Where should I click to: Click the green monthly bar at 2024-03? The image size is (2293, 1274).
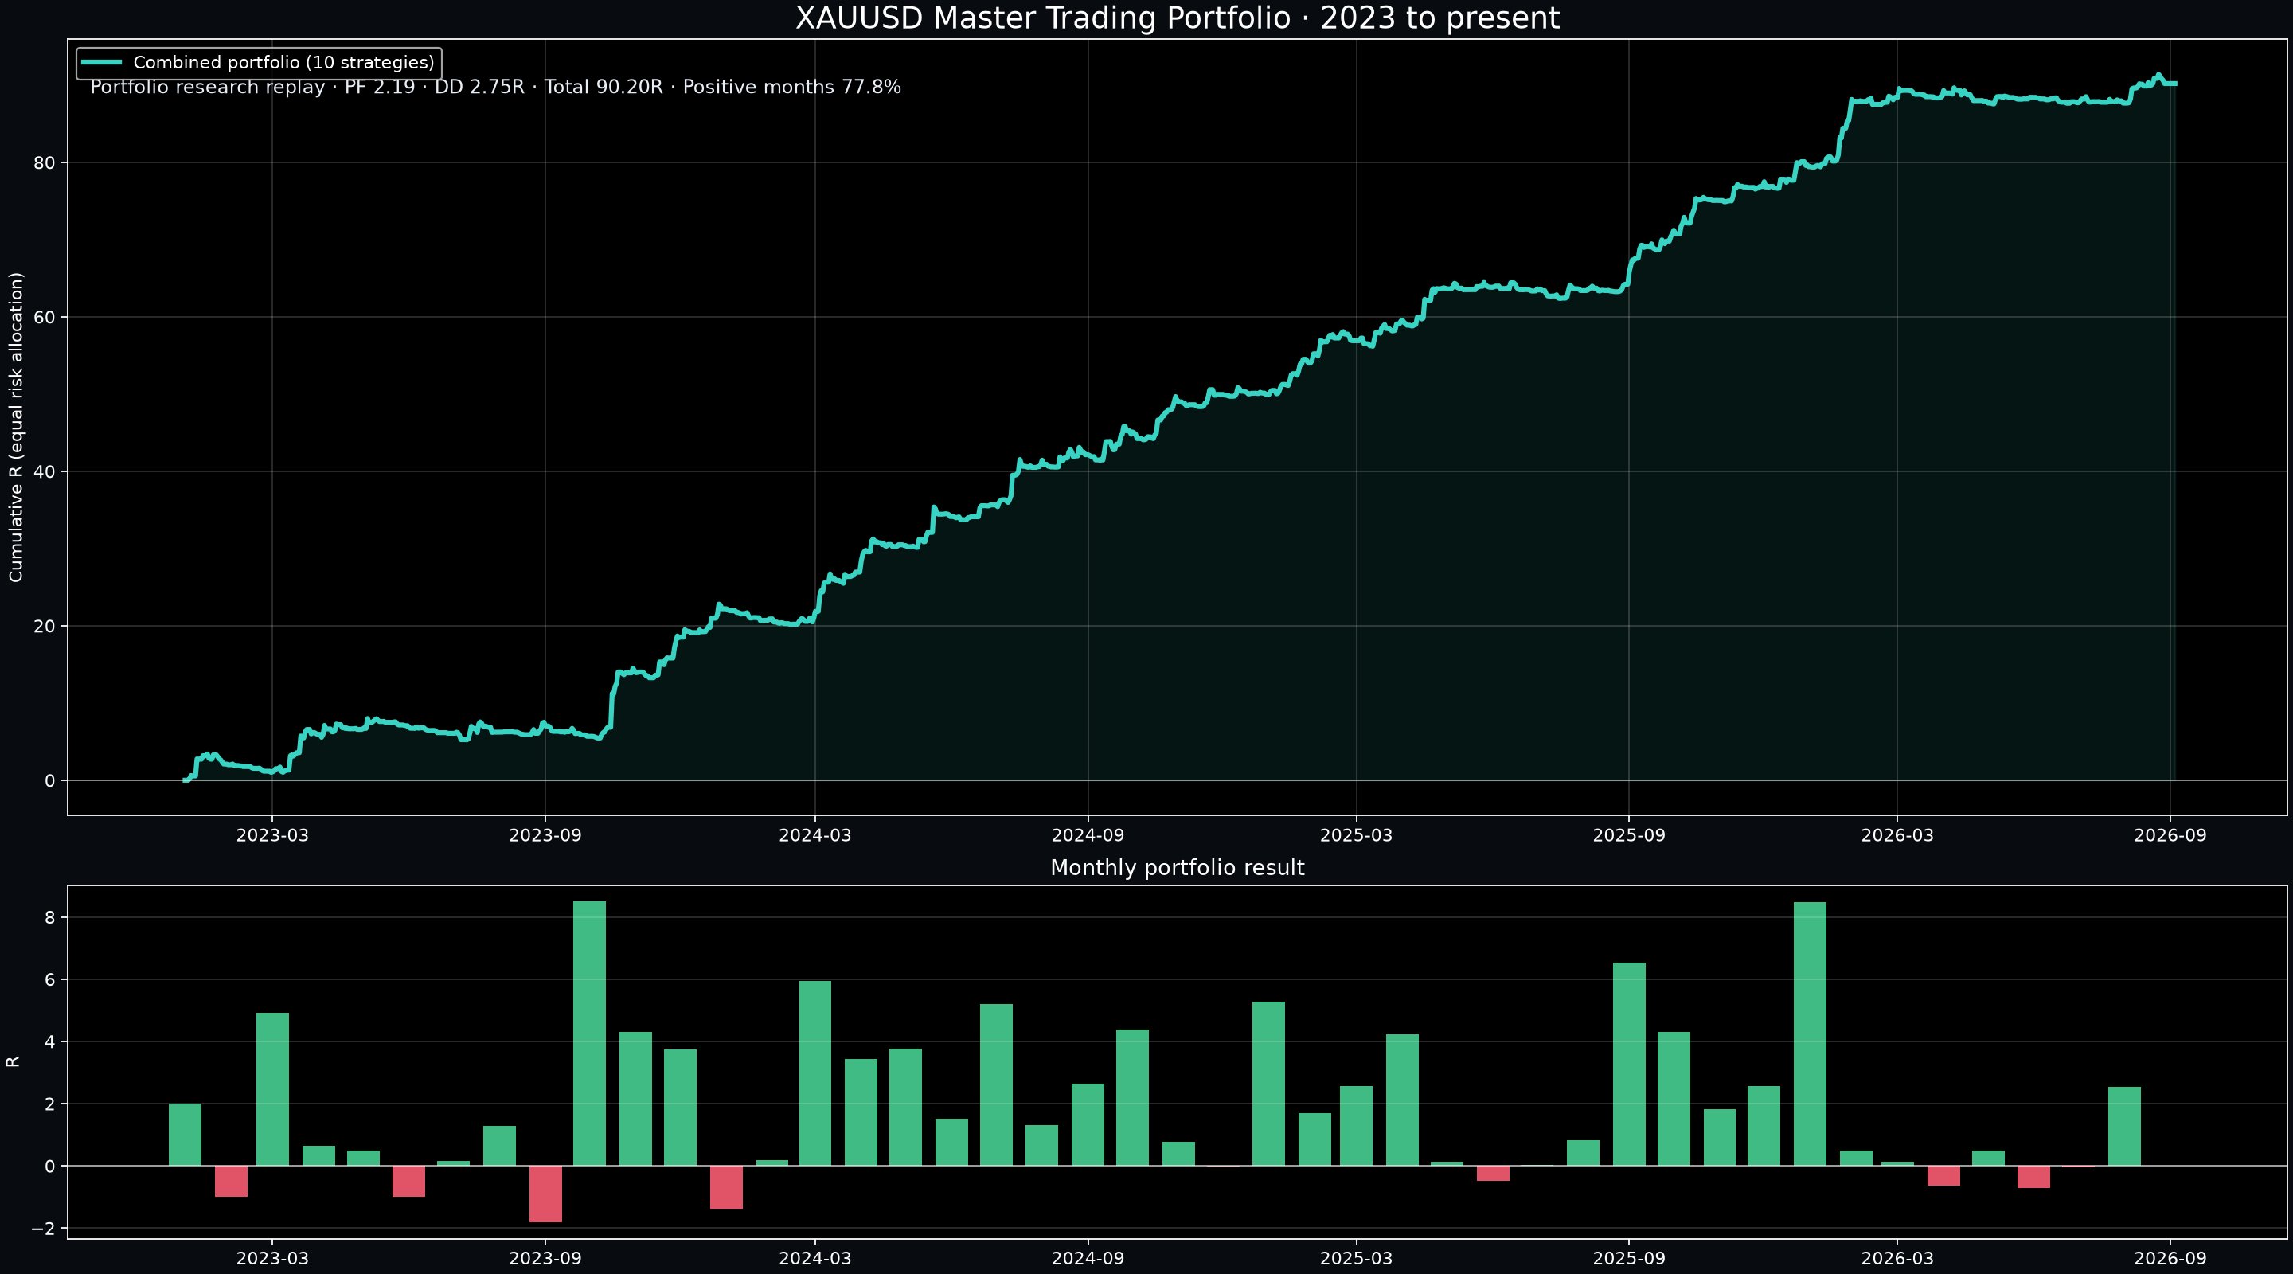click(x=815, y=1073)
